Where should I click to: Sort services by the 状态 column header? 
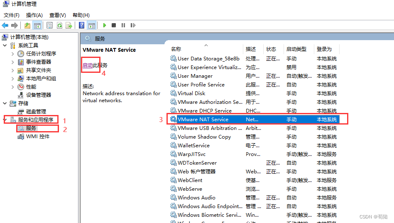[x=271, y=49]
